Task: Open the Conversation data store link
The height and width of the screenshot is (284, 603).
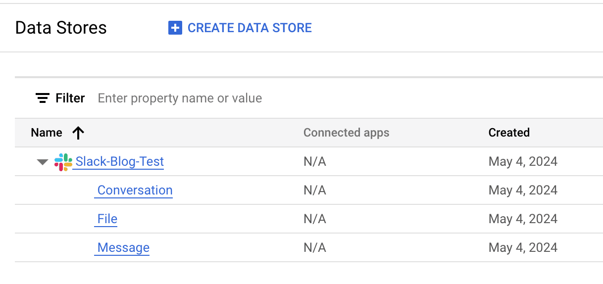Action: click(x=135, y=190)
